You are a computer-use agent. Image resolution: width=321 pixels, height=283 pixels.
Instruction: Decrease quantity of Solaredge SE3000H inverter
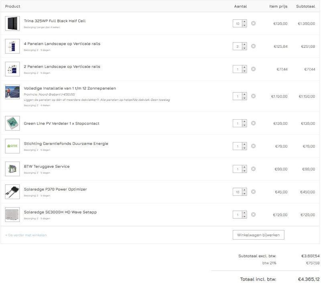coord(244,217)
